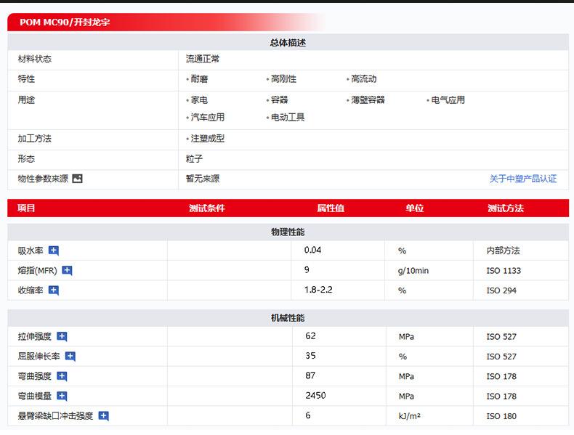This screenshot has height=435, width=574.
Task: Open the plus icon next to 弯曲模量
Action: point(62,397)
